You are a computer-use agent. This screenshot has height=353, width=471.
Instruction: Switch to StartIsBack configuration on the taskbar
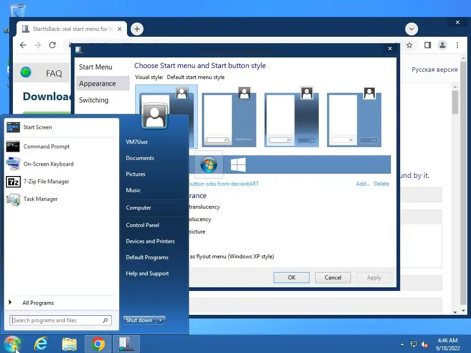coord(126,344)
